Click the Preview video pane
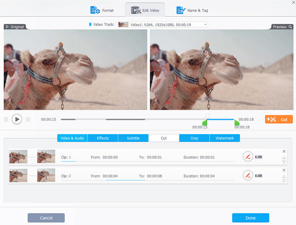296x225 pixels. [x=222, y=69]
